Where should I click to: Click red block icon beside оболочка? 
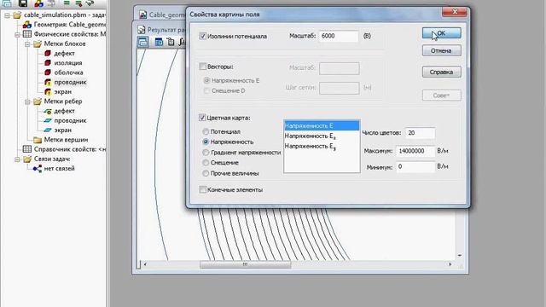[x=48, y=72]
